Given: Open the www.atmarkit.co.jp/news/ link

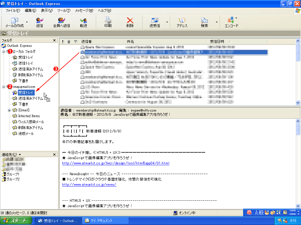Looking at the screenshot, I should pos(89,185).
